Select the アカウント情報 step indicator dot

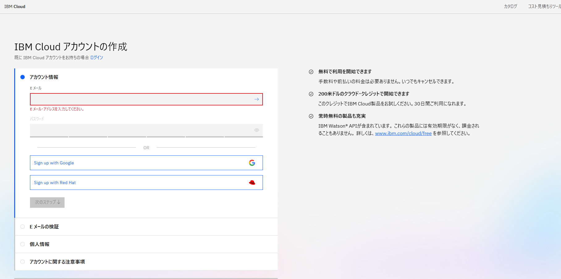(23, 77)
